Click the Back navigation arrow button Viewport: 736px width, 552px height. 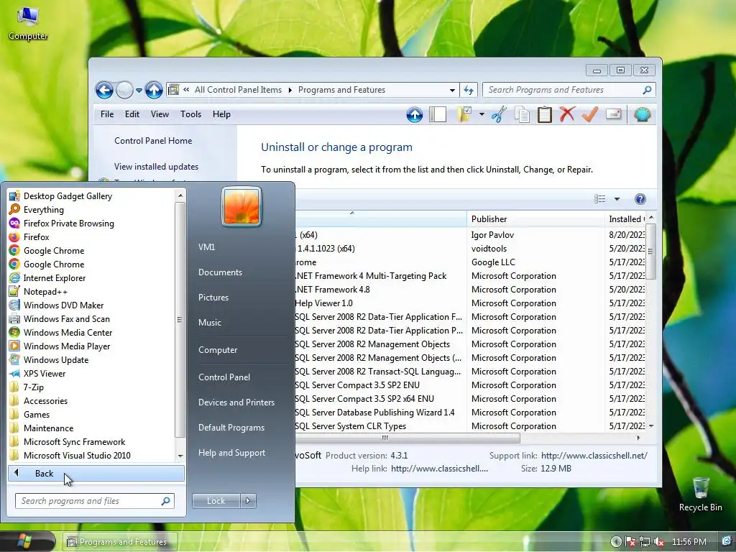[104, 90]
